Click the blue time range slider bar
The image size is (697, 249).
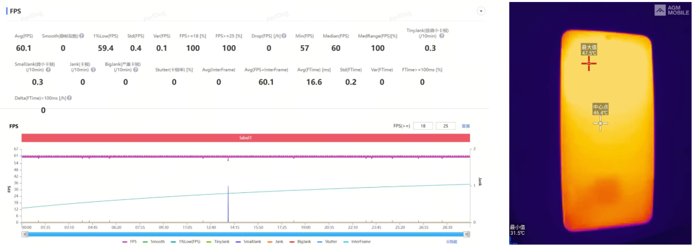(246, 234)
